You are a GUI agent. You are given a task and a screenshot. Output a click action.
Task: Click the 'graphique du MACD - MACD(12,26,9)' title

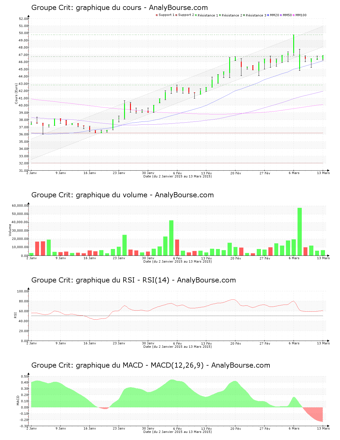[151, 365]
